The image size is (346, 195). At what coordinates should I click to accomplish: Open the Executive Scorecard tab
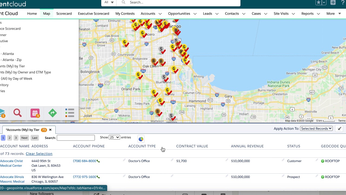tap(94, 14)
